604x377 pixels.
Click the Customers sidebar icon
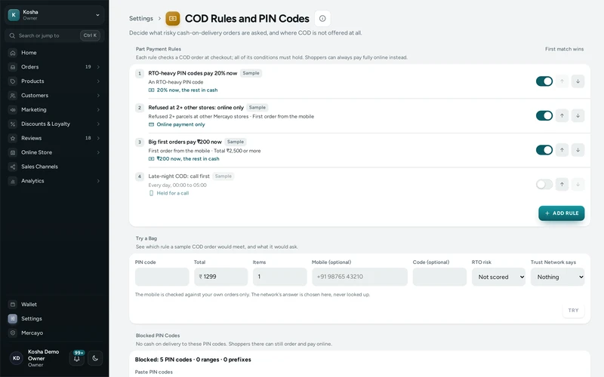(13, 96)
